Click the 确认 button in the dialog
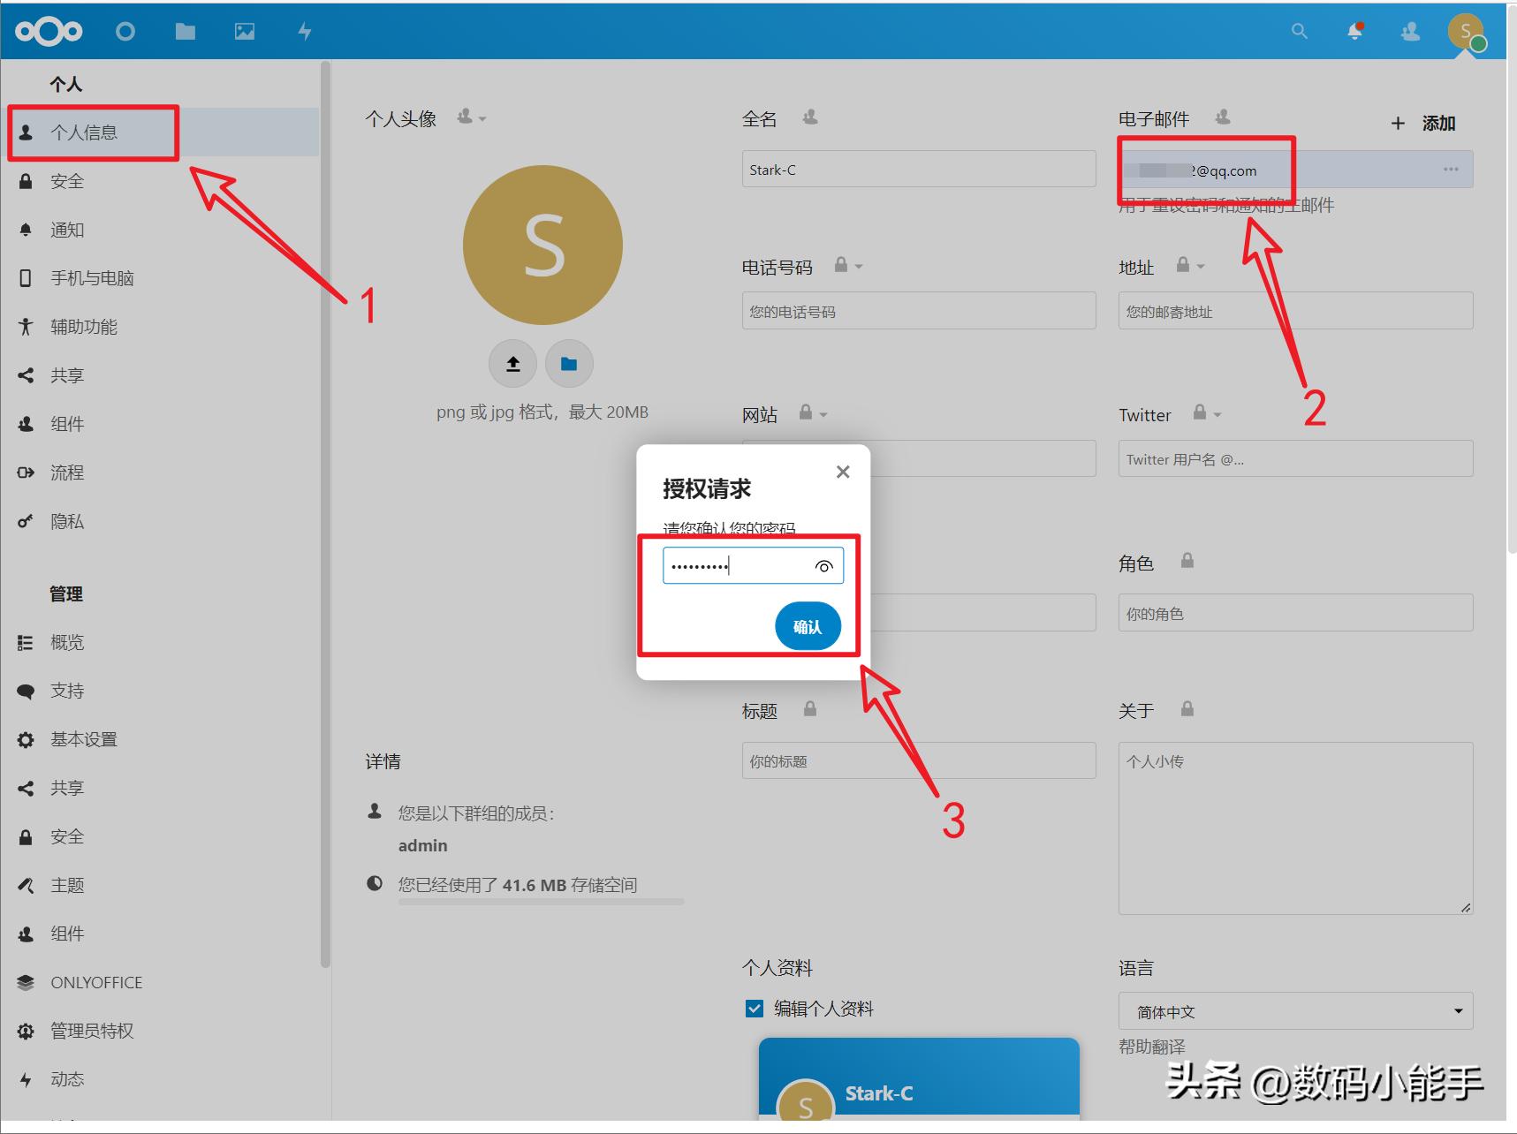Viewport: 1517px width, 1134px height. pos(808,626)
